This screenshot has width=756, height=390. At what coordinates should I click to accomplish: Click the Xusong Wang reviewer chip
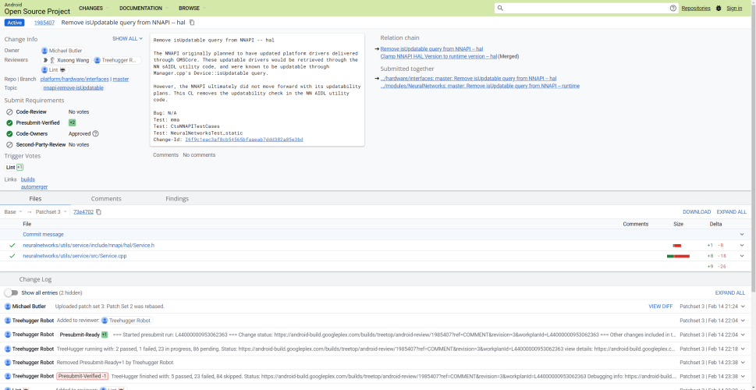click(x=66, y=60)
